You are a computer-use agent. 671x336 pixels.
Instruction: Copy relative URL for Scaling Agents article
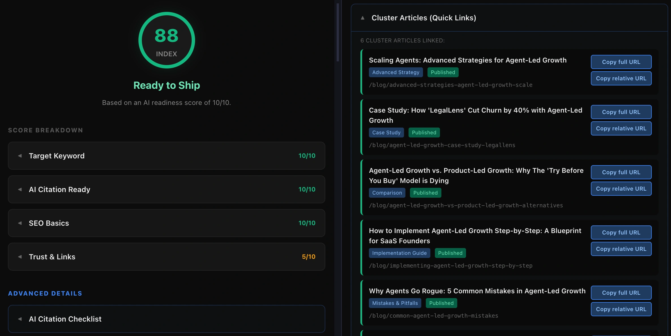pos(621,78)
